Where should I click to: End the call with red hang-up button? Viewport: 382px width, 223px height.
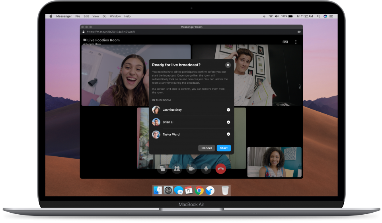[x=220, y=169]
